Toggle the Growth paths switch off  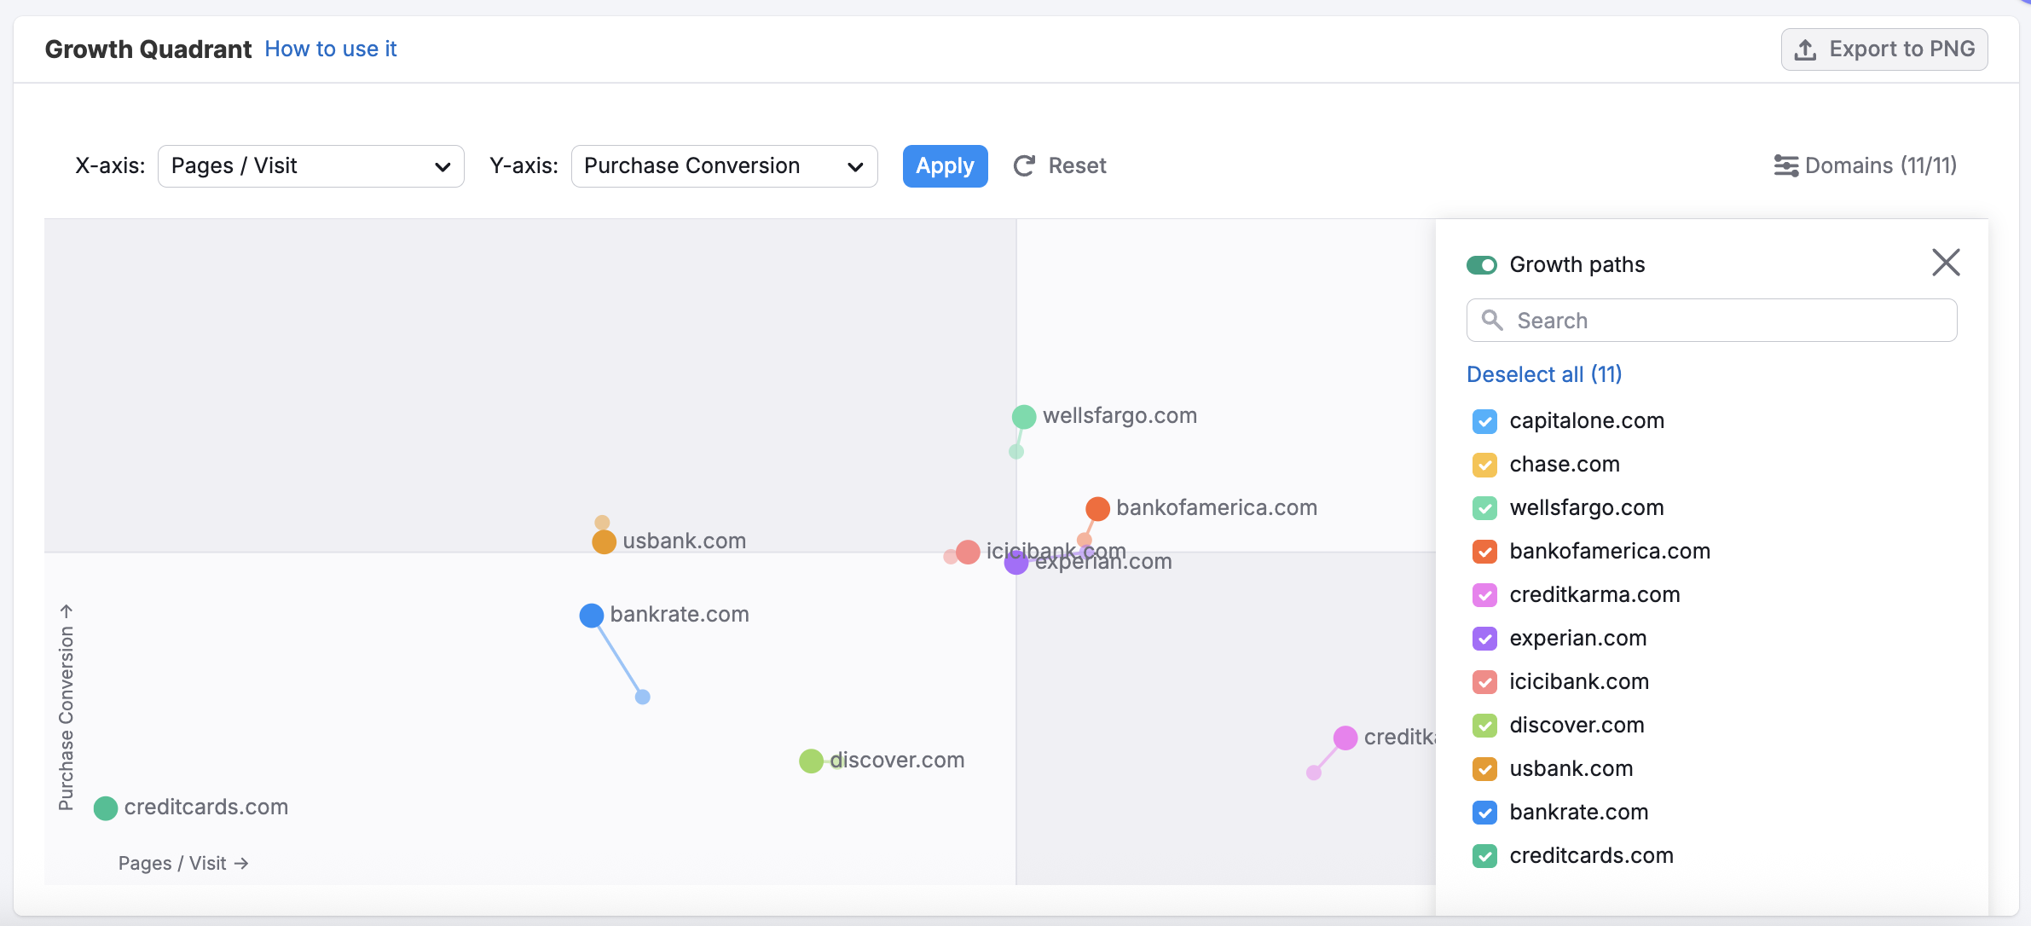click(1482, 265)
